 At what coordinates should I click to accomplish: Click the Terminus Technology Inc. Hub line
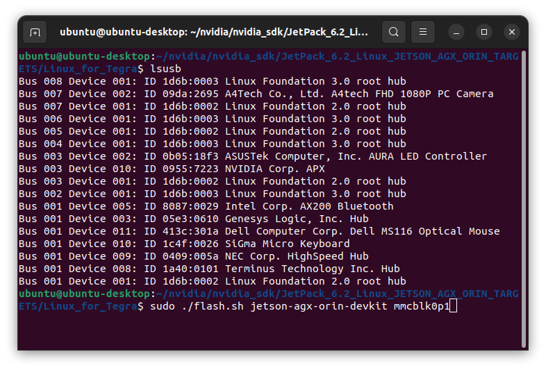point(209,269)
